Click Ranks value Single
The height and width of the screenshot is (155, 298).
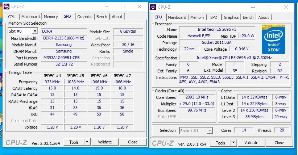click(x=128, y=51)
